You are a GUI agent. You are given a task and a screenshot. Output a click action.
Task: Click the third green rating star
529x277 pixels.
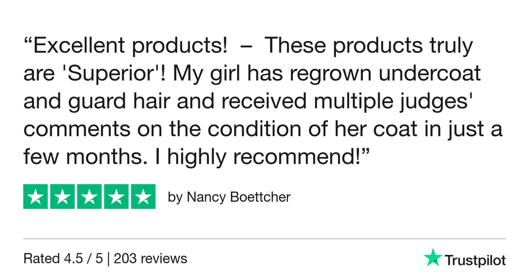(89, 197)
